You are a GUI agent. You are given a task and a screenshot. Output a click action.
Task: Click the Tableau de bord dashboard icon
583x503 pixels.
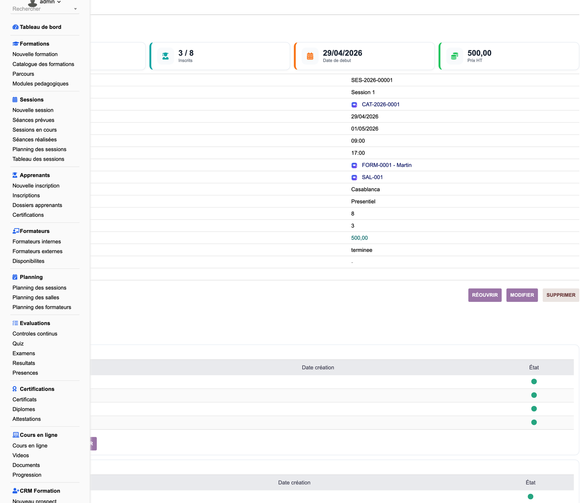[15, 27]
